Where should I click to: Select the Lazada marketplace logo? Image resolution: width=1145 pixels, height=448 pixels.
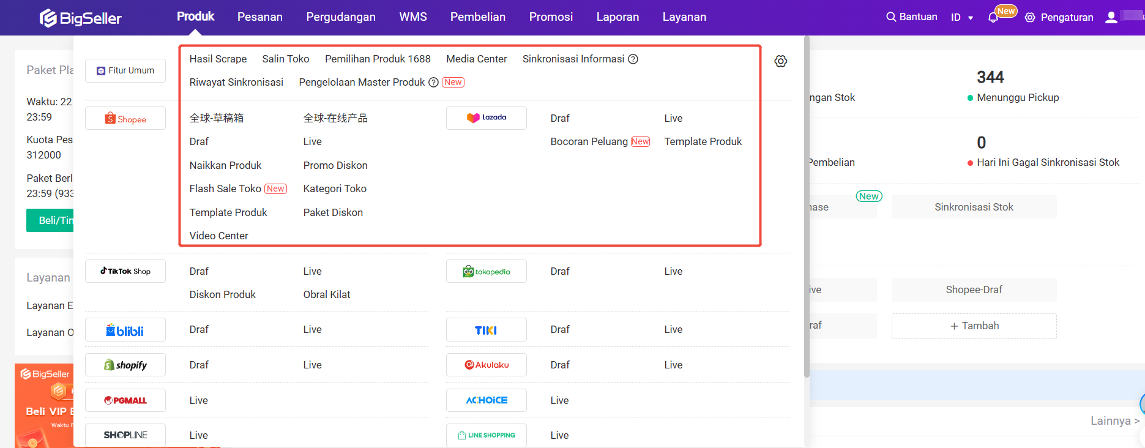(x=487, y=118)
